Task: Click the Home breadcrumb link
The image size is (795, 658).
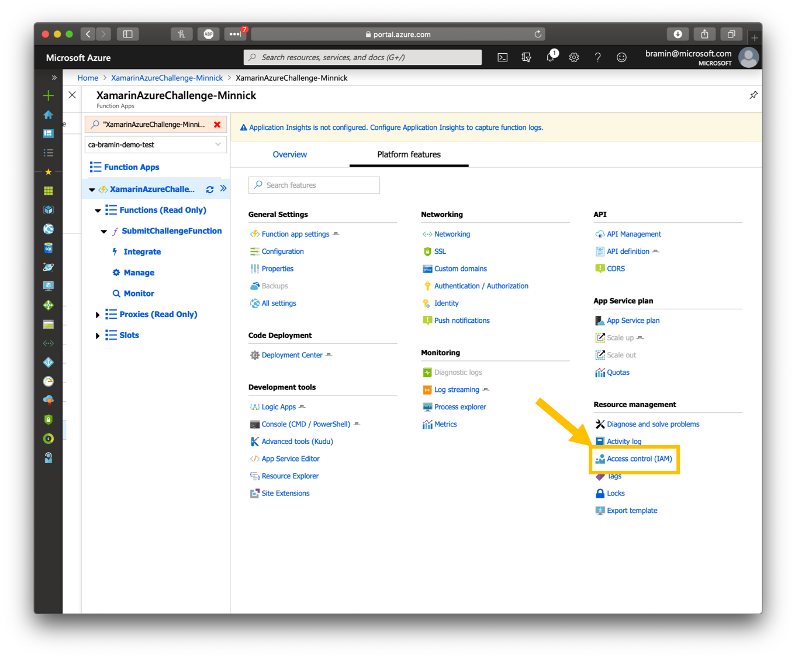Action: click(x=88, y=78)
